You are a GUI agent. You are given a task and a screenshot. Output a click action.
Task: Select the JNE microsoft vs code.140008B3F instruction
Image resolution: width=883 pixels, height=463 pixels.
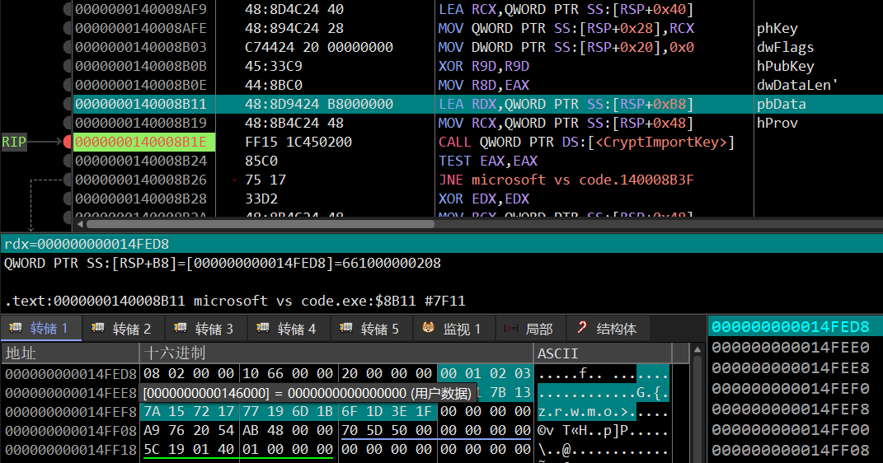tap(566, 180)
